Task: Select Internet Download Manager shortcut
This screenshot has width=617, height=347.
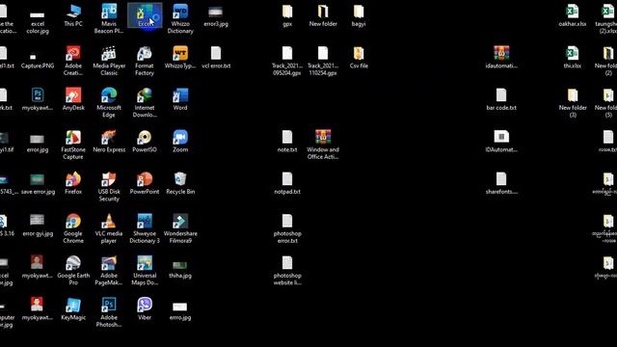Action: click(x=145, y=103)
